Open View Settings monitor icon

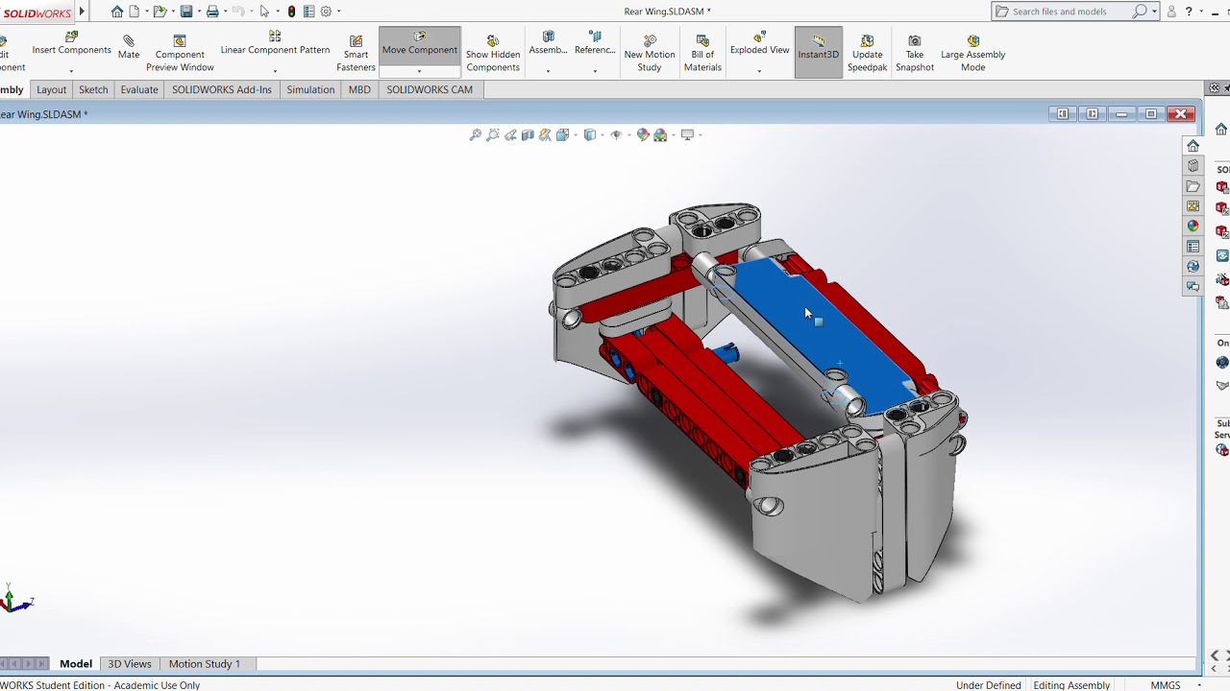click(x=687, y=135)
